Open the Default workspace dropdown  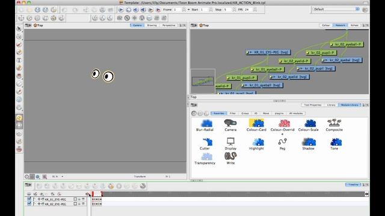click(336, 9)
